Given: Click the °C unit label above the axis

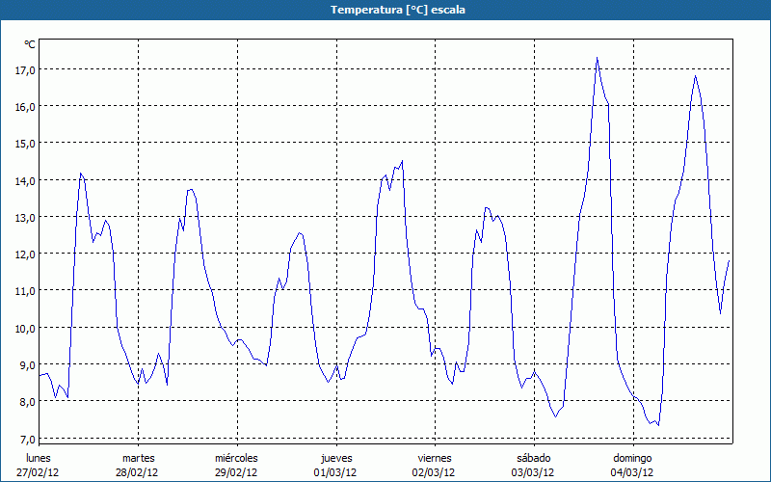Looking at the screenshot, I should pos(30,44).
